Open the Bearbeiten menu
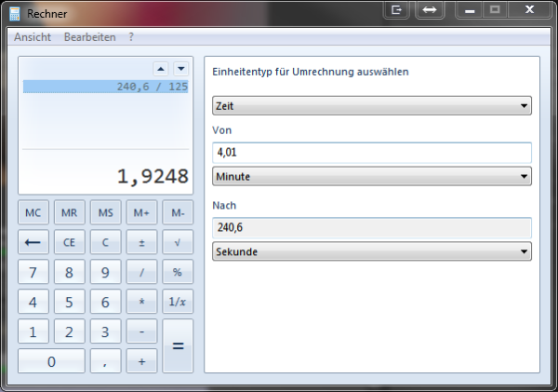The height and width of the screenshot is (392, 558). coord(90,37)
